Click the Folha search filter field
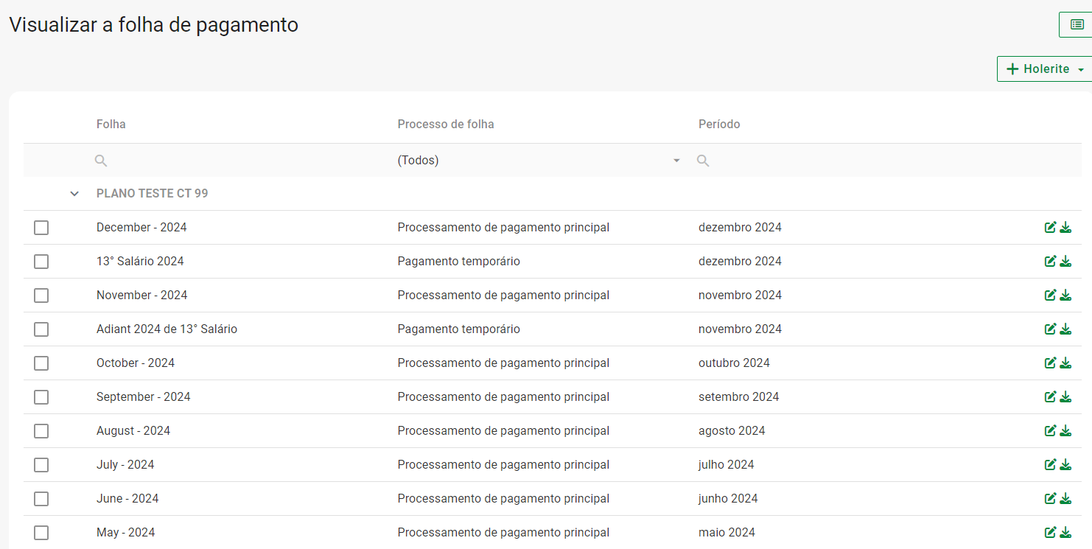The height and width of the screenshot is (549, 1092). [243, 161]
